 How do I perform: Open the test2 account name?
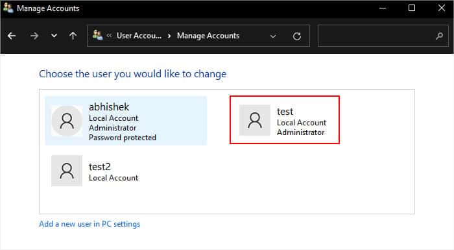(x=100, y=167)
